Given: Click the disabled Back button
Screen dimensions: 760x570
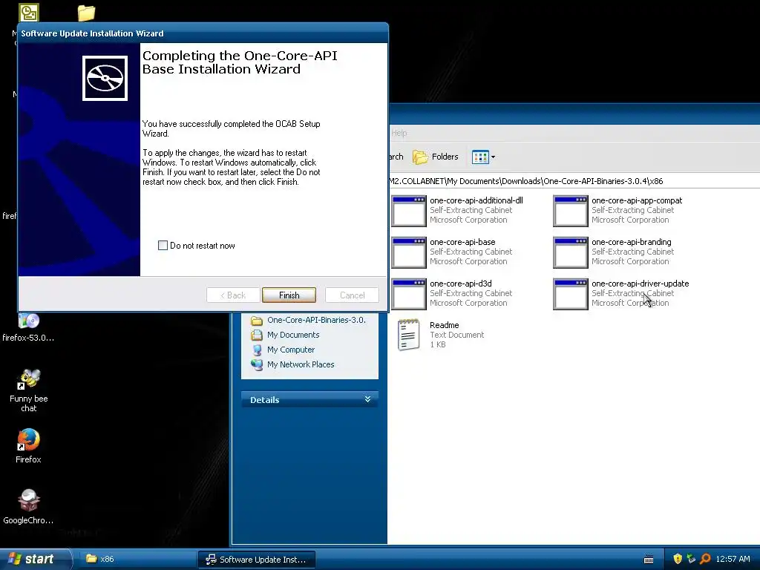Looking at the screenshot, I should [233, 295].
